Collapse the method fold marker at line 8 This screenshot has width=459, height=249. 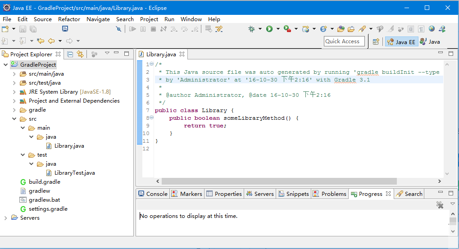click(x=151, y=118)
